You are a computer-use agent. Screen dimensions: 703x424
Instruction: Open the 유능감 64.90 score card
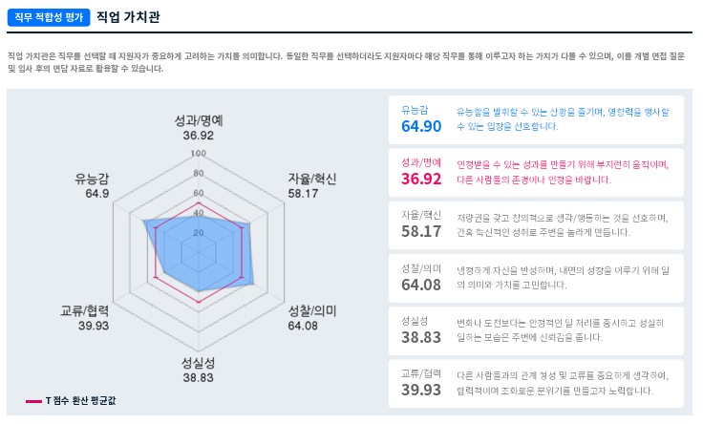536,118
